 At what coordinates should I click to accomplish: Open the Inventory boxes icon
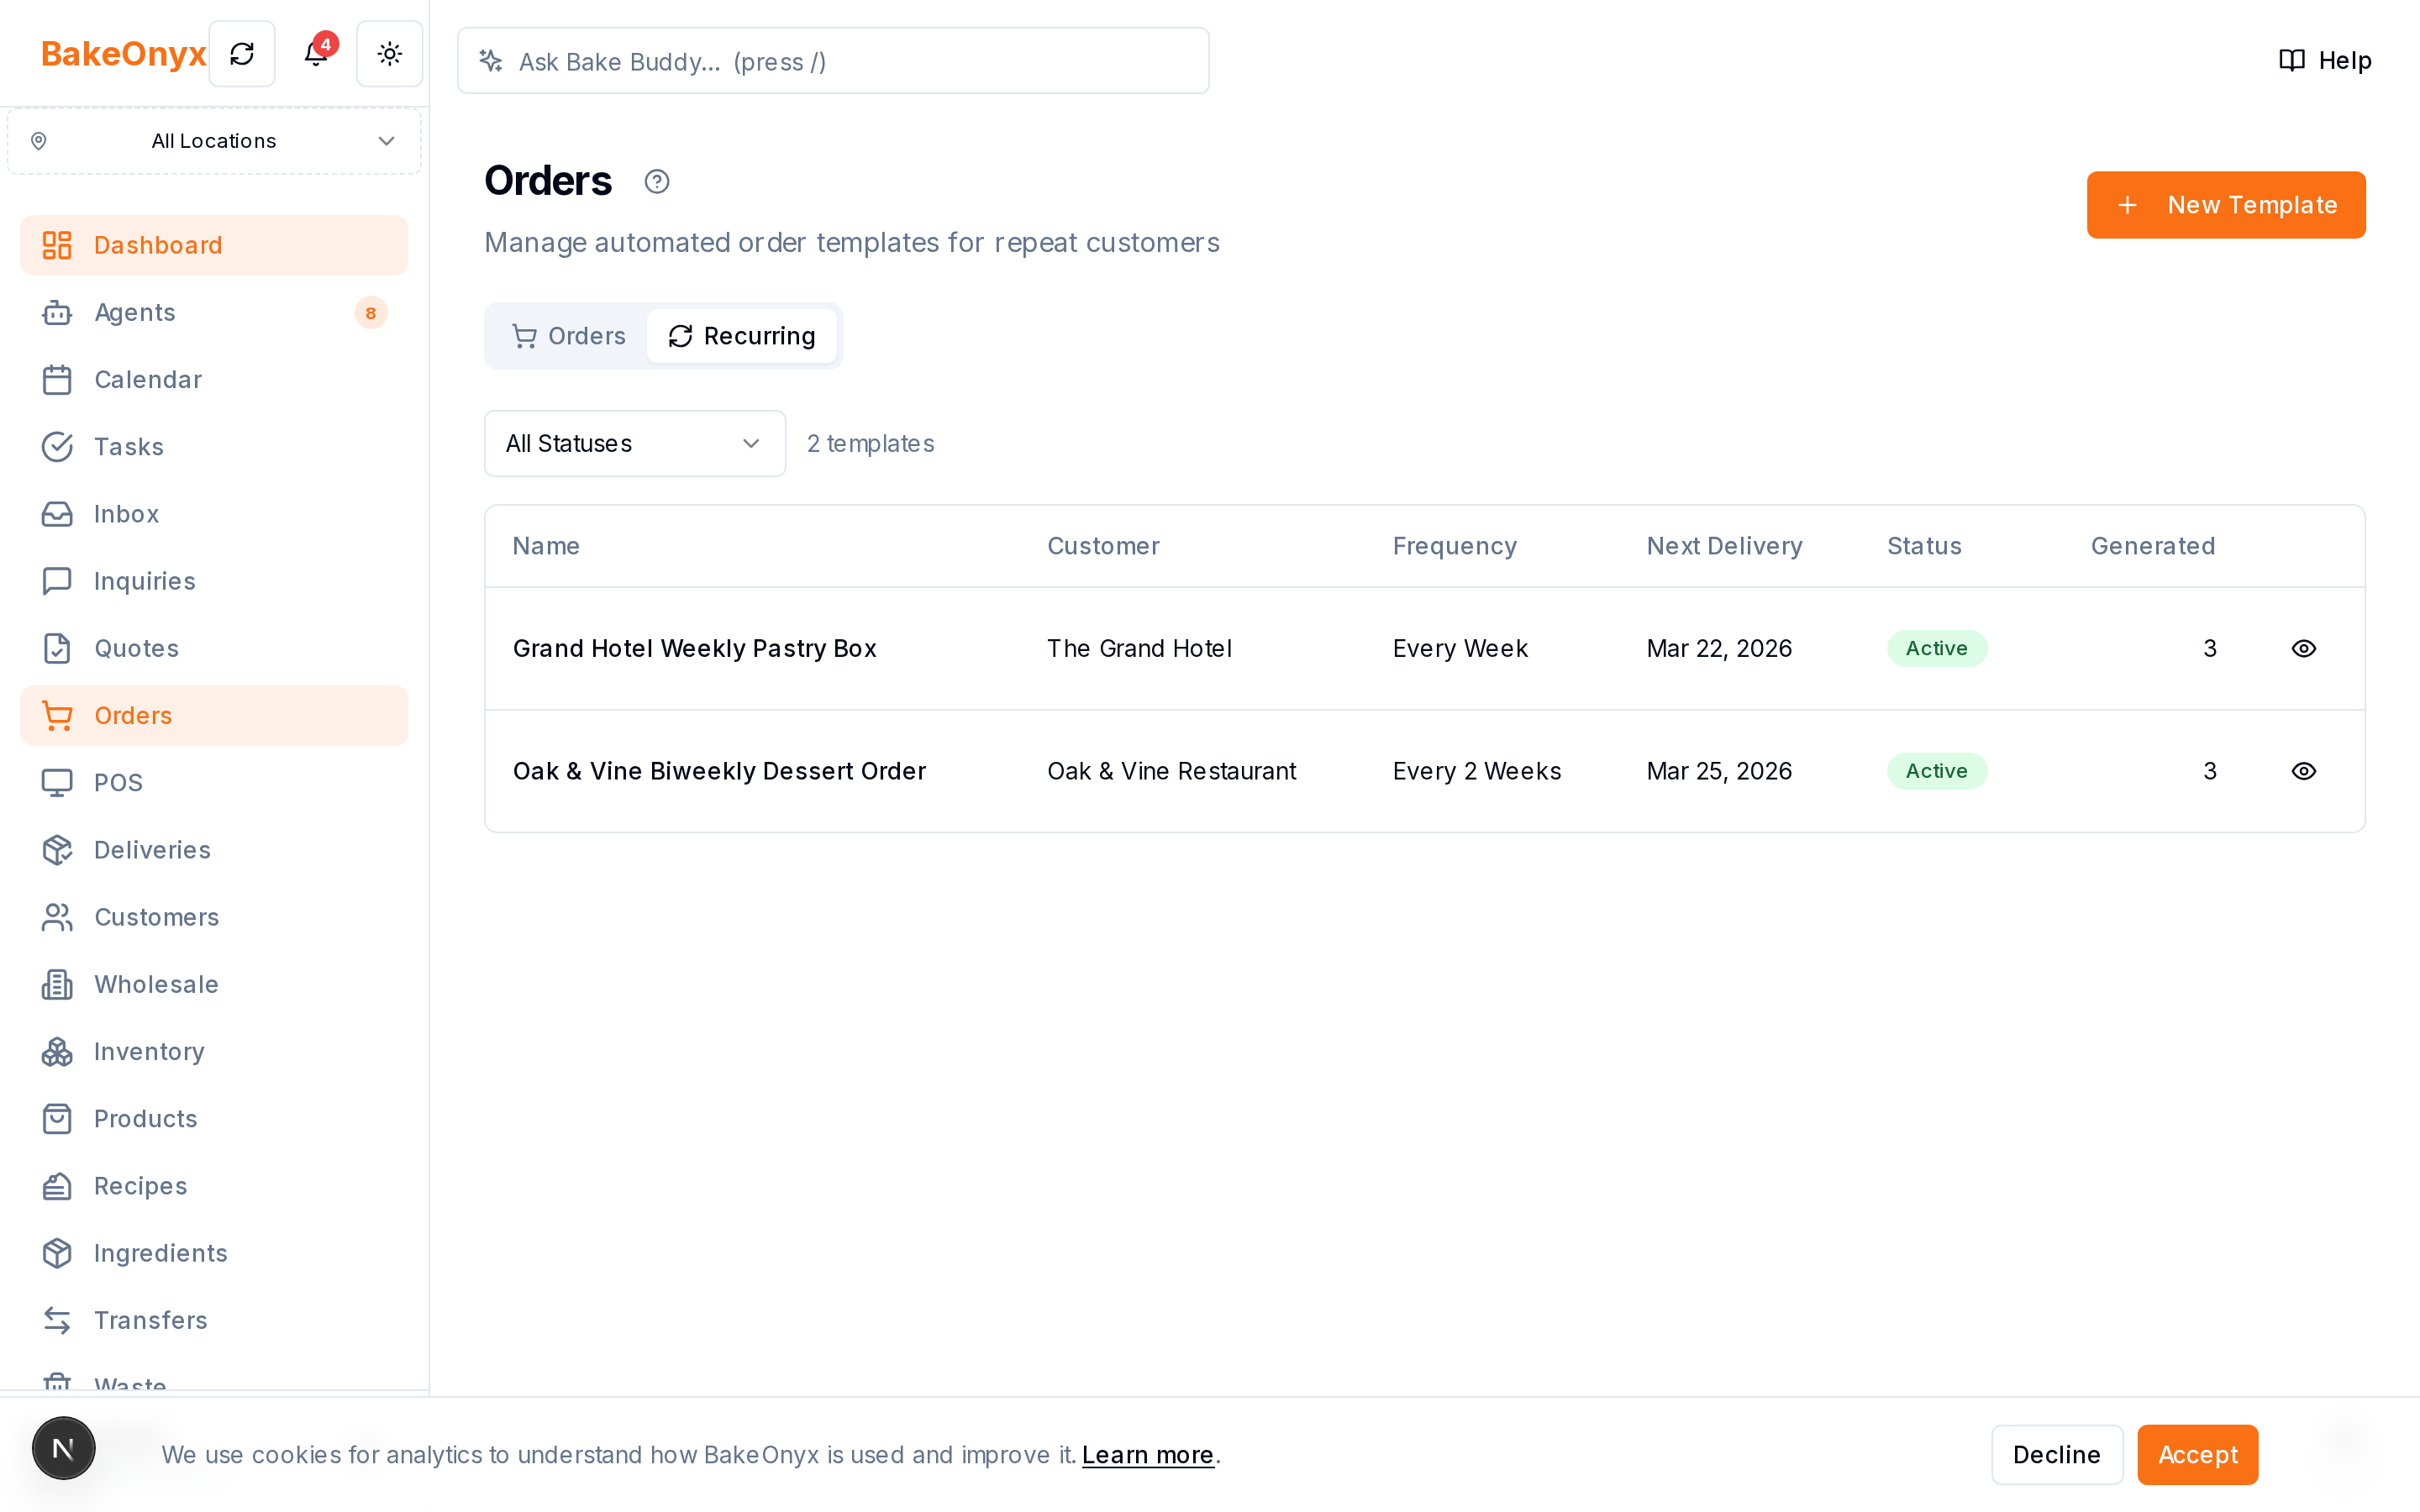tap(57, 1052)
